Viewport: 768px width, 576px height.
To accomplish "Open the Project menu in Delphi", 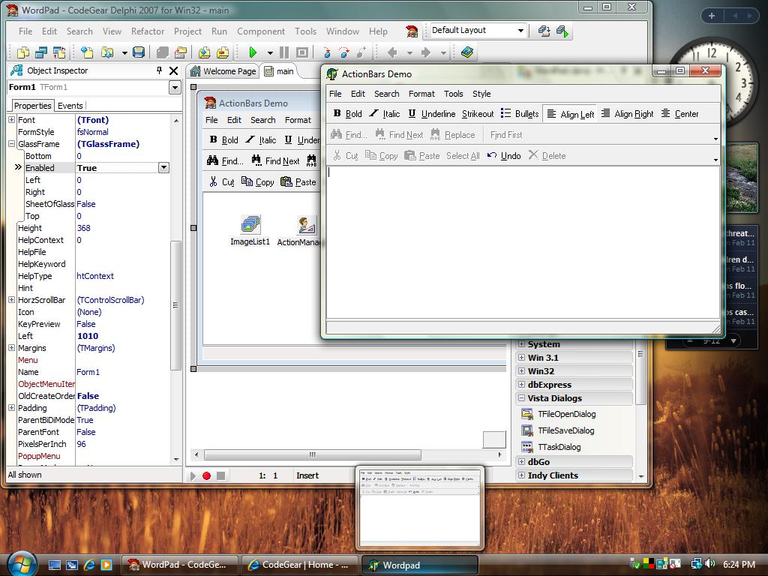I will click(187, 31).
